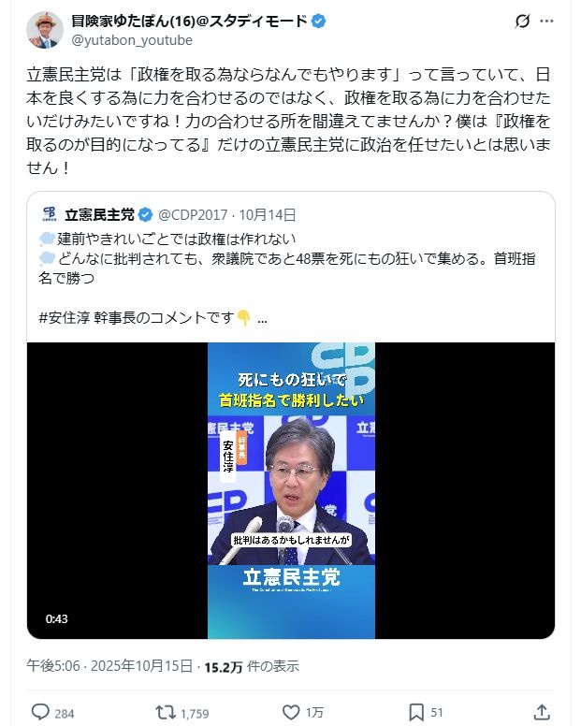Open the 冒険家ゆたぼん display name
This screenshot has height=726, width=581.
click(x=189, y=22)
